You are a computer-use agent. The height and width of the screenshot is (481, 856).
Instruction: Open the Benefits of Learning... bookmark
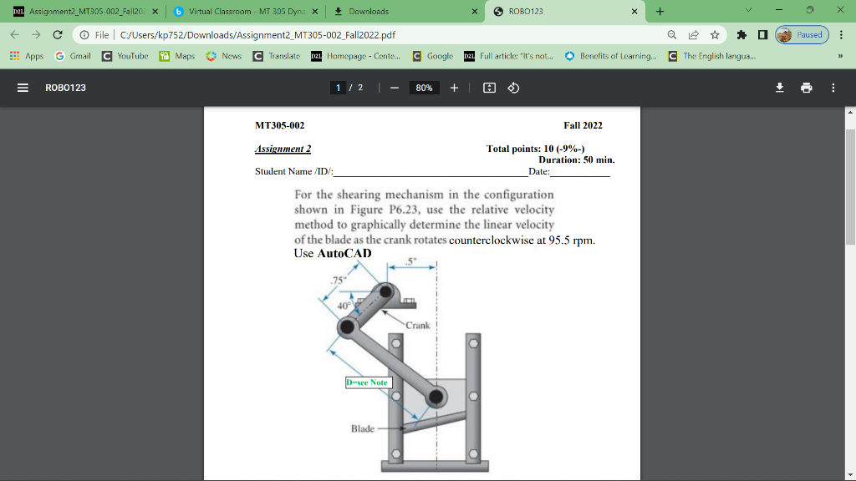point(611,56)
